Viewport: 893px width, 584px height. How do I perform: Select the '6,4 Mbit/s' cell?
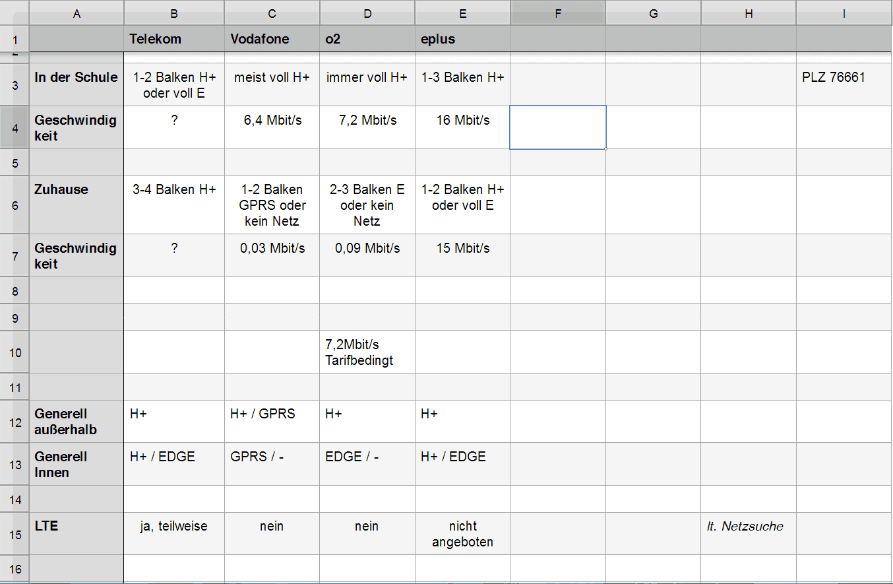tap(272, 127)
